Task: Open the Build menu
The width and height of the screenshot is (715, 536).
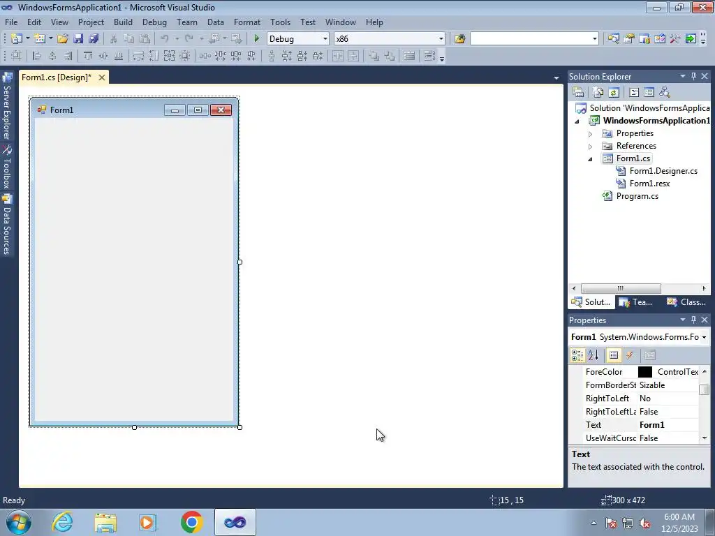Action: pos(123,22)
